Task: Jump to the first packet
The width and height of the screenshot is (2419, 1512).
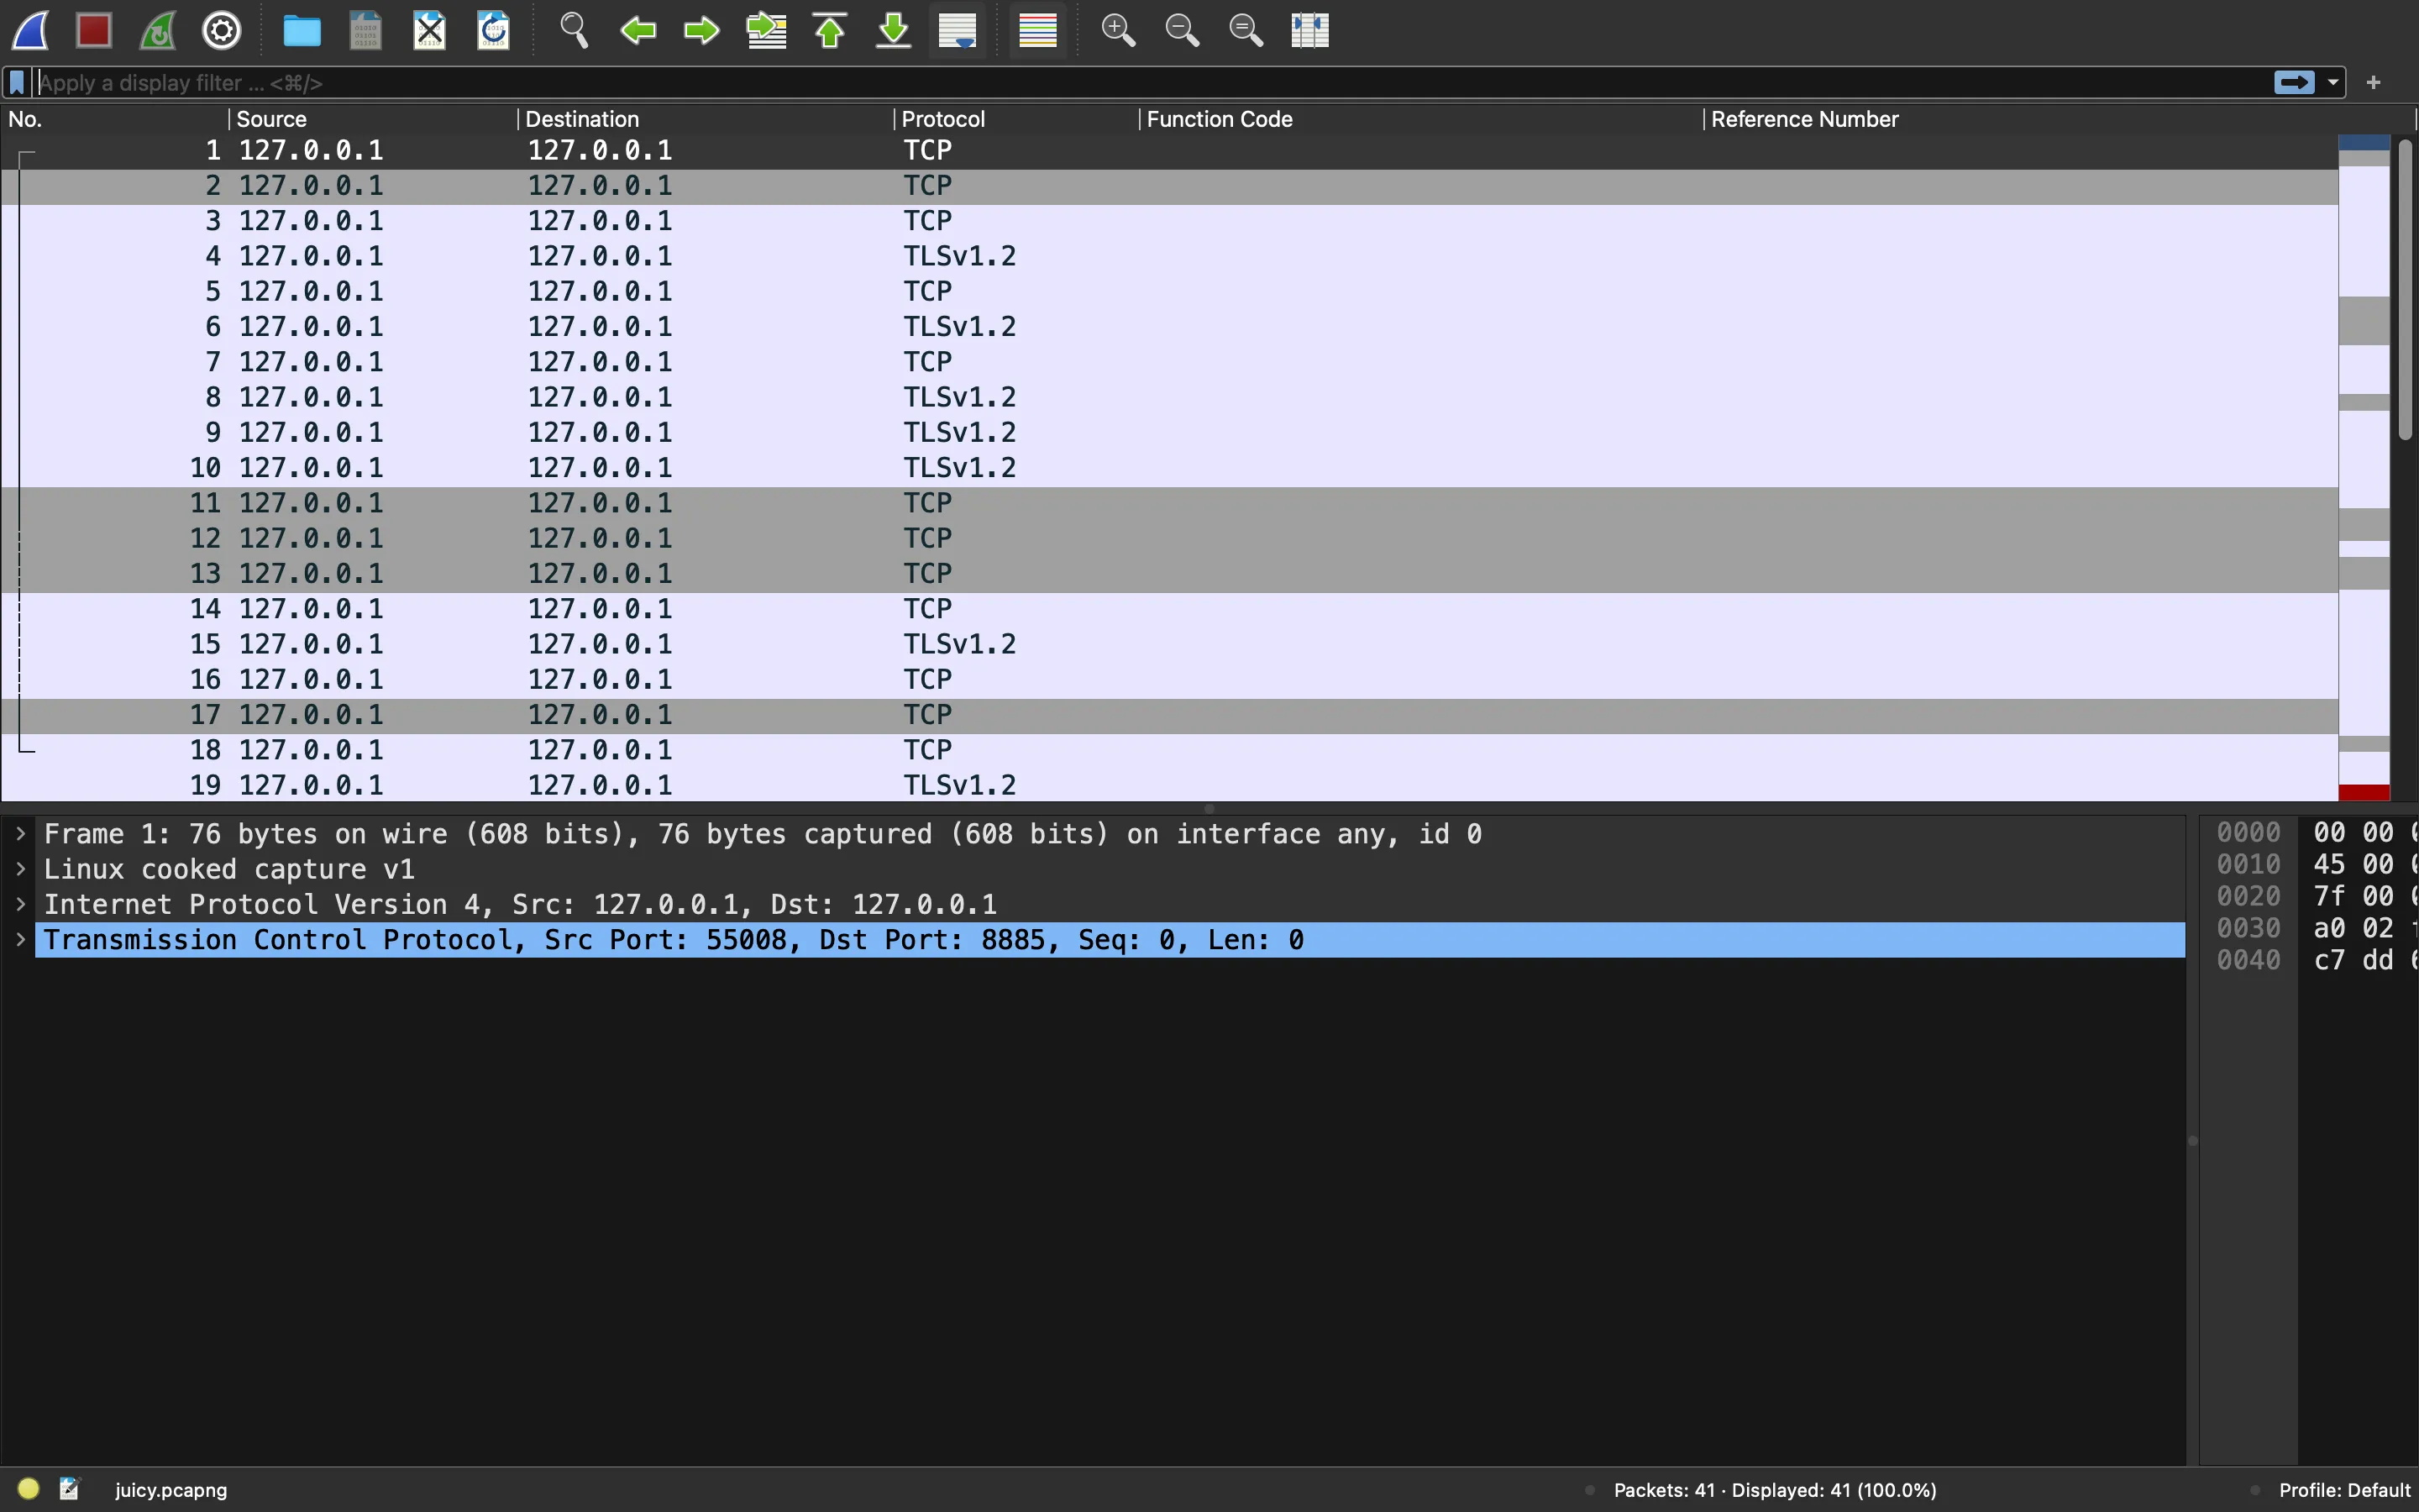Action: pyautogui.click(x=830, y=30)
